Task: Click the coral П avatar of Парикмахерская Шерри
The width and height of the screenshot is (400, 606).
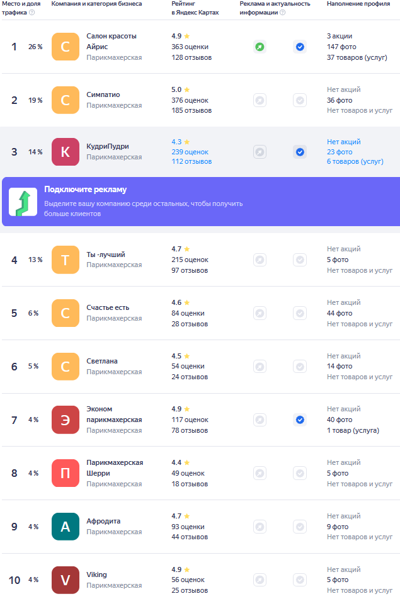Action: pos(66,473)
